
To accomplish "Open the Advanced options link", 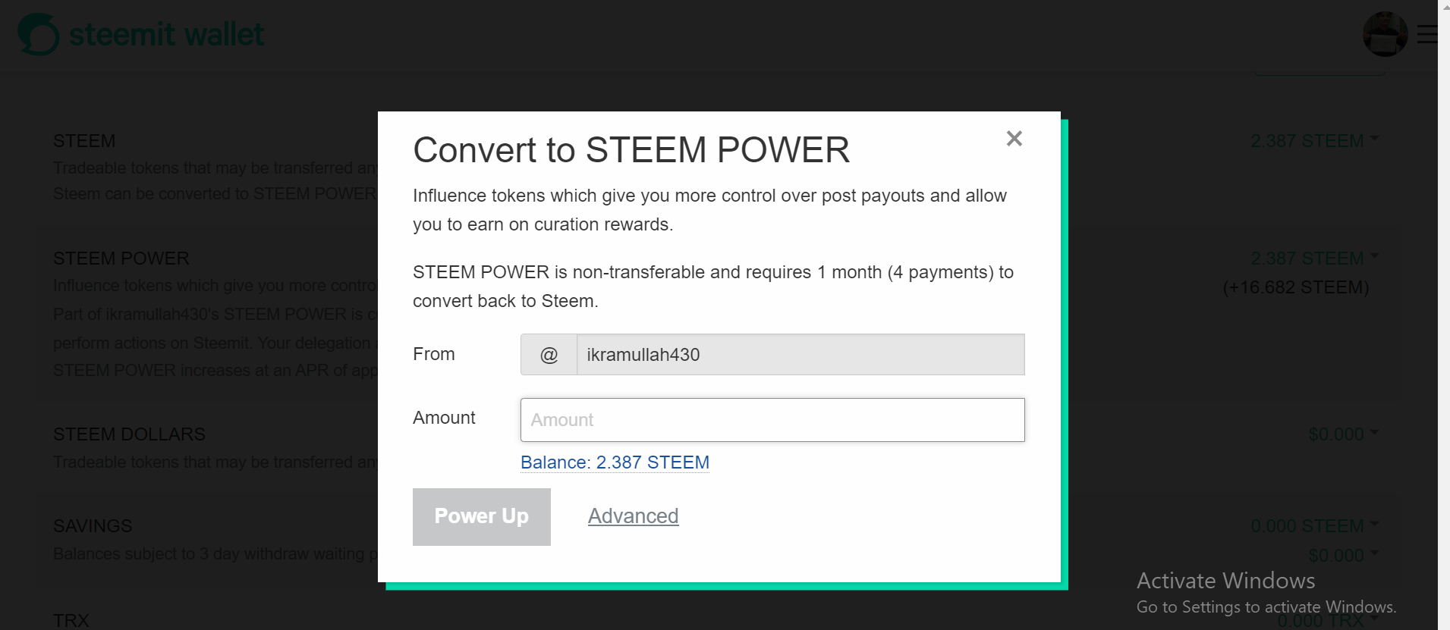I will 633,516.
